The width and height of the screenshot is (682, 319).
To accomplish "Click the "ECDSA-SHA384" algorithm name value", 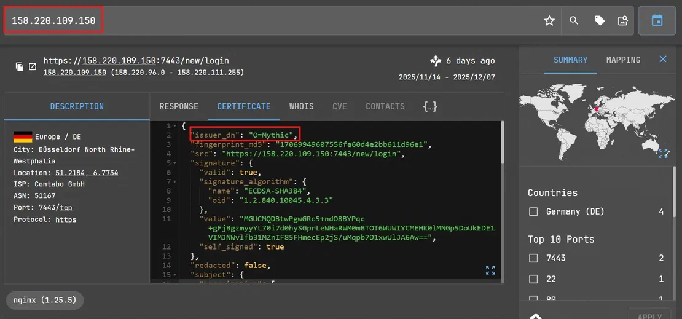I will click(274, 191).
